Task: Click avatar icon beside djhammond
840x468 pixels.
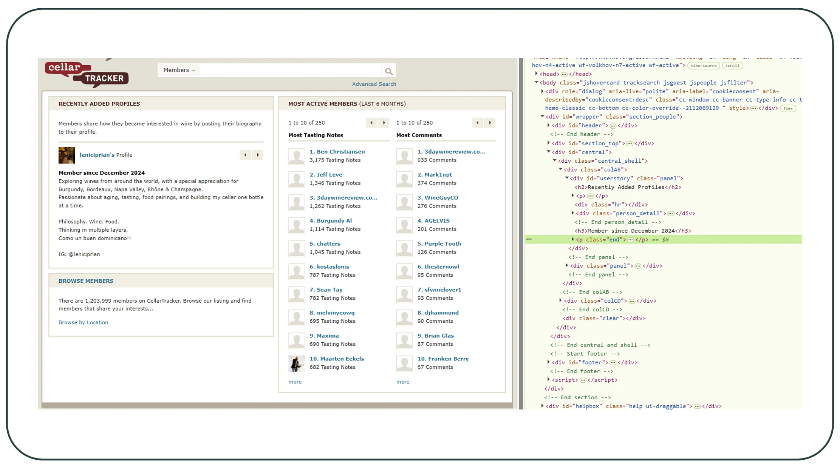Action: (x=404, y=318)
